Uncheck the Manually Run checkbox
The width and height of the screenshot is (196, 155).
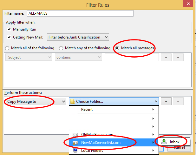pos(9,29)
